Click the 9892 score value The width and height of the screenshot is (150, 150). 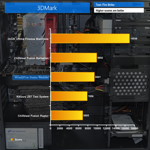point(100,58)
